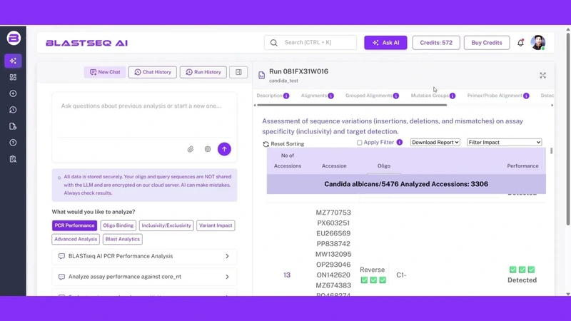Click the info icon next to Grouped Alignments
571x321 pixels.
click(396, 96)
